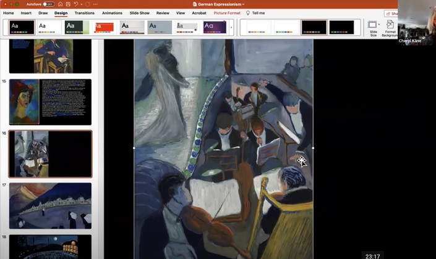Select the second white color variant
This screenshot has width=436, height=259.
click(x=286, y=27)
